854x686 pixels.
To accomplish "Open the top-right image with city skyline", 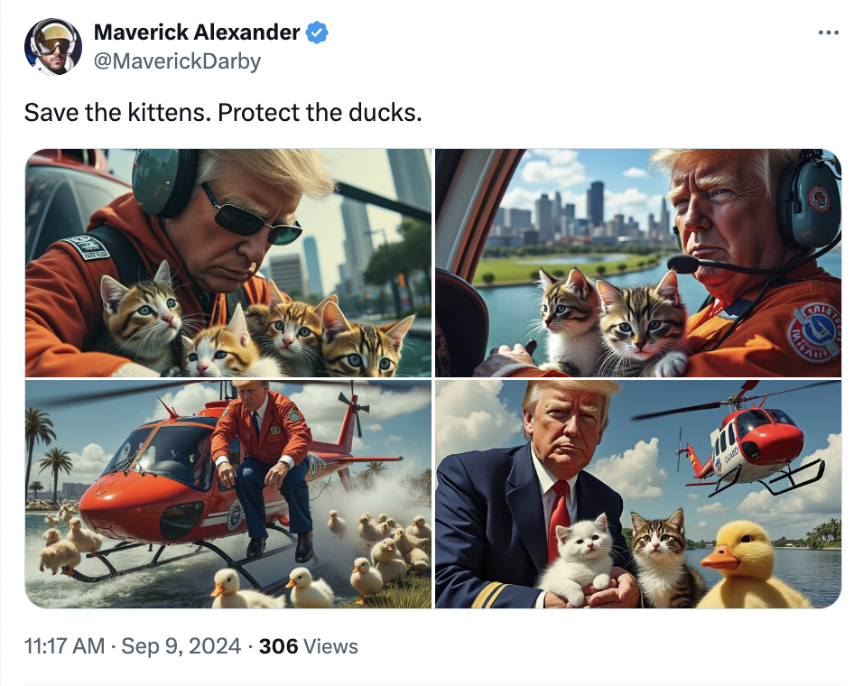I will [x=637, y=263].
